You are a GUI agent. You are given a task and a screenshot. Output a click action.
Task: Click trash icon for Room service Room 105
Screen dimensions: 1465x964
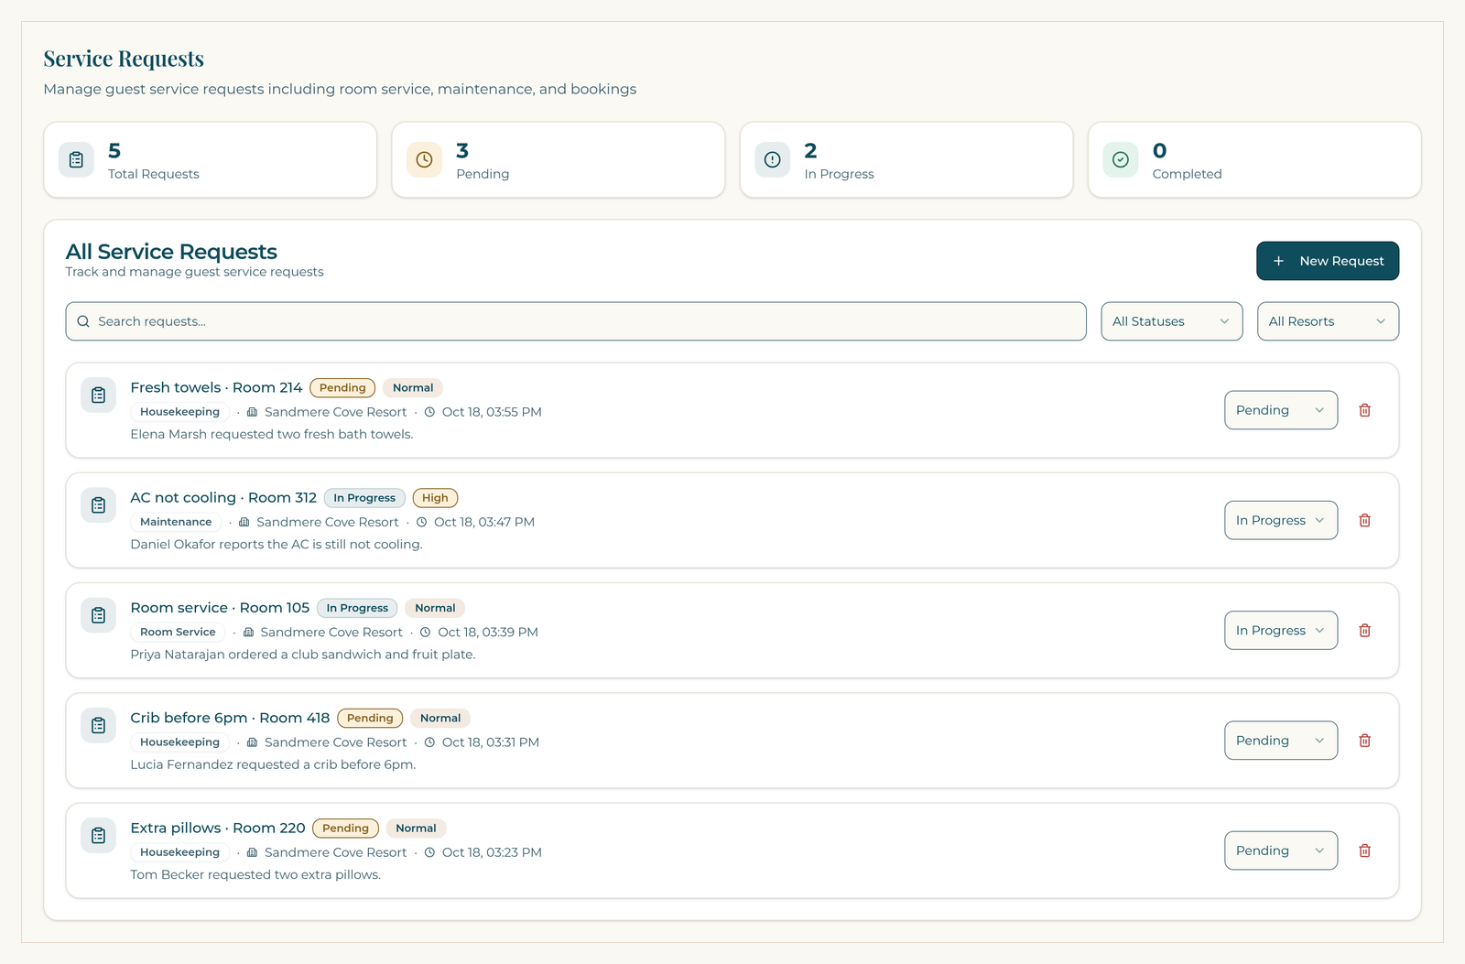pyautogui.click(x=1364, y=630)
